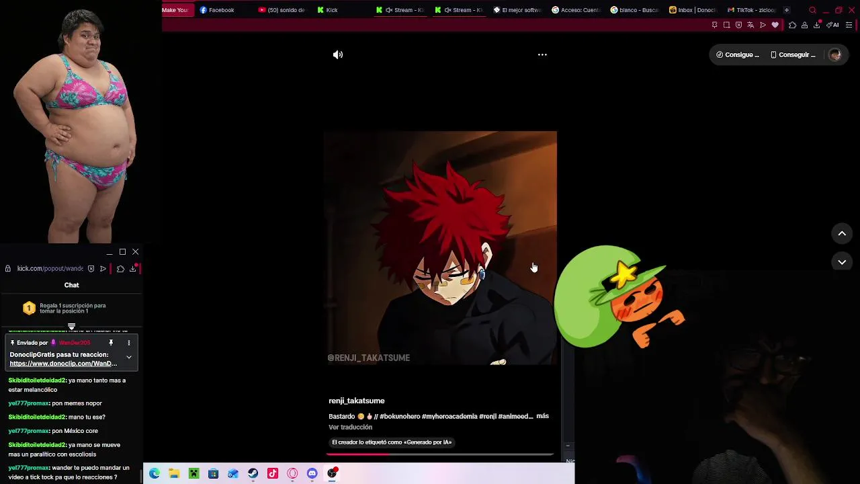The image size is (860, 484).
Task: Click WanDer205 username in pinned message
Action: point(75,343)
